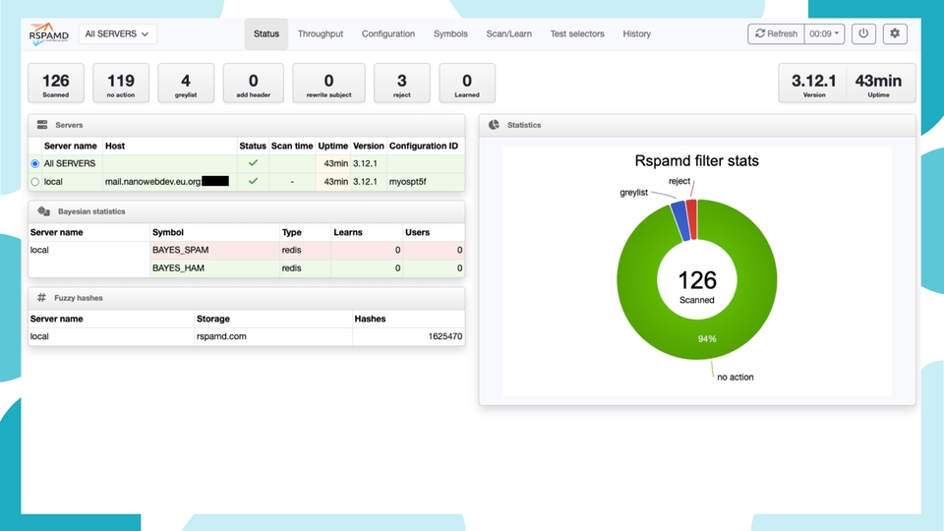944x531 pixels.
Task: Click the 0 rewrite subject counter
Action: pos(328,83)
